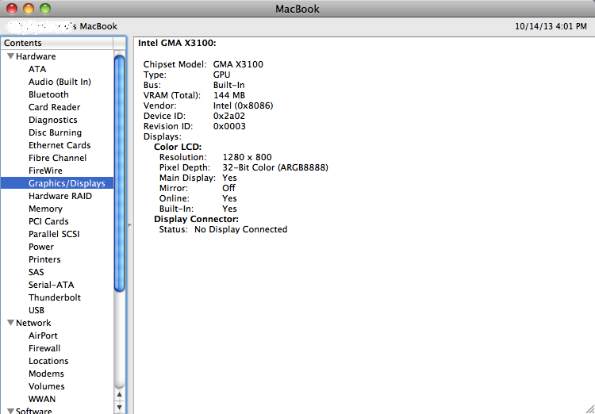The image size is (595, 414).
Task: Select SAS hardware entry
Action: (x=36, y=272)
